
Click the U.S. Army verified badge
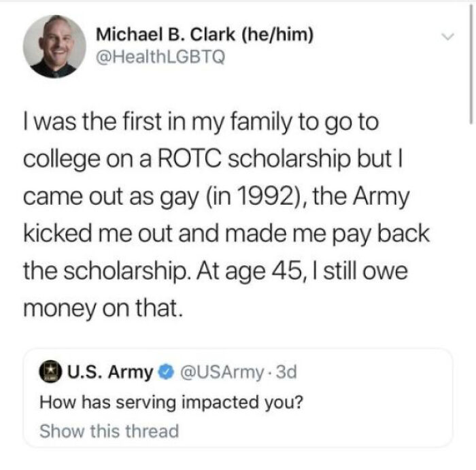click(164, 372)
